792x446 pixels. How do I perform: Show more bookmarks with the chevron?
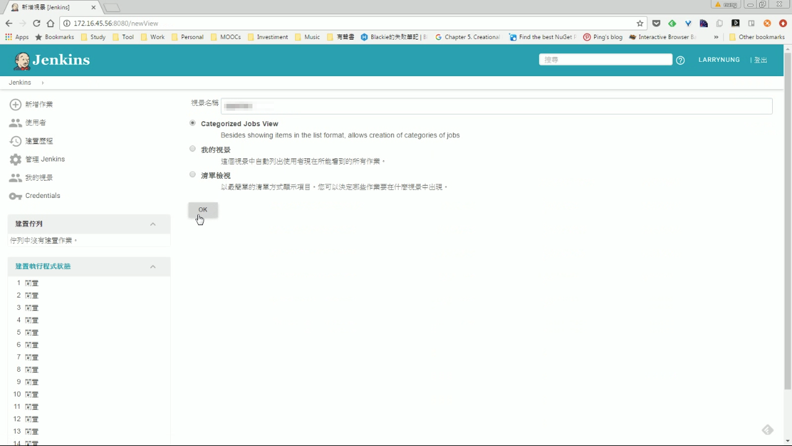tap(716, 37)
